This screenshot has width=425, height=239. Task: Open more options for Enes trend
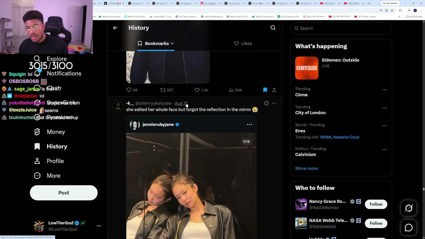384,125
